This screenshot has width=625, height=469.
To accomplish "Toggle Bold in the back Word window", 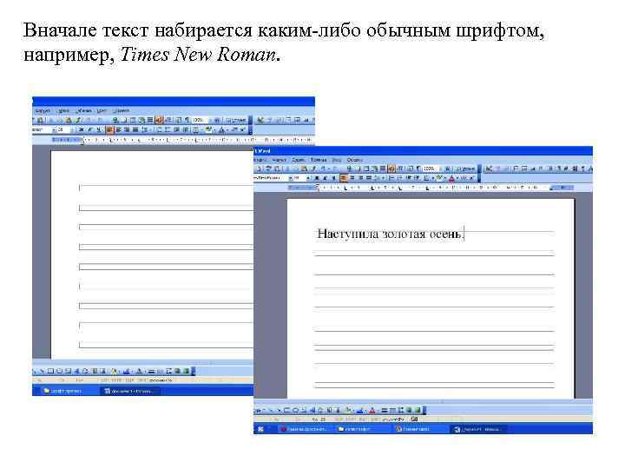I will pos(81,129).
